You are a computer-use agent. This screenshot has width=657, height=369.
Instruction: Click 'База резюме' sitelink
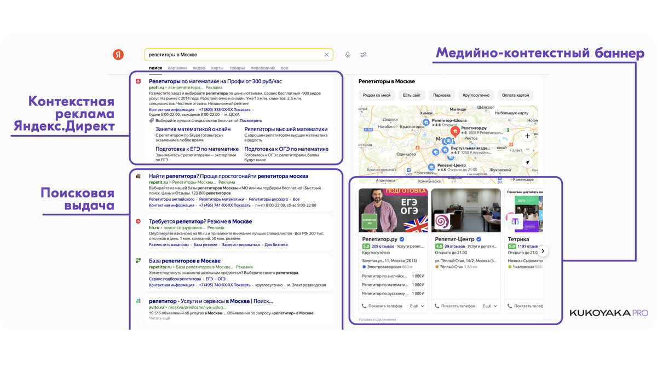205,245
